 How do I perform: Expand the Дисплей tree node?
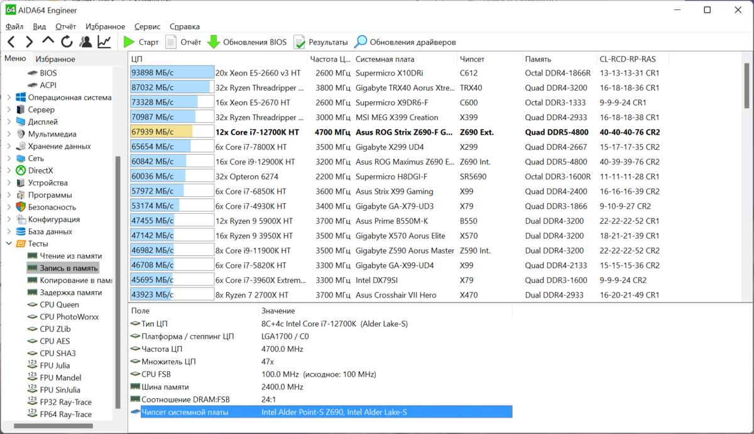pyautogui.click(x=9, y=122)
